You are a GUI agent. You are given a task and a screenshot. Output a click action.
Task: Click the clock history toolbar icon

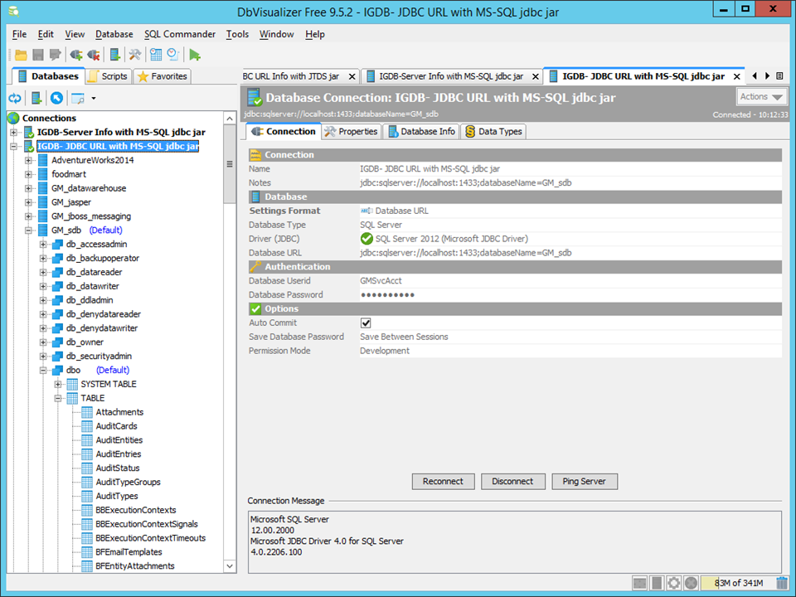click(173, 55)
